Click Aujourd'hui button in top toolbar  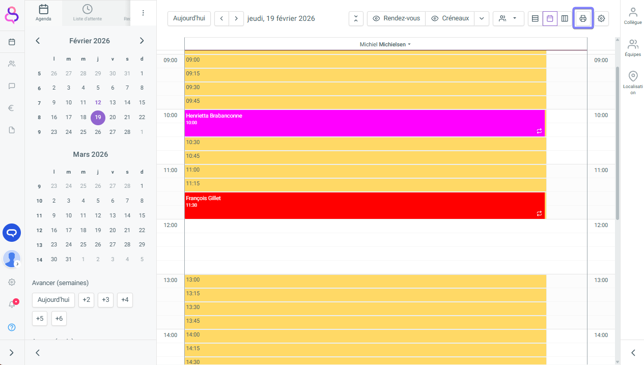tap(189, 19)
